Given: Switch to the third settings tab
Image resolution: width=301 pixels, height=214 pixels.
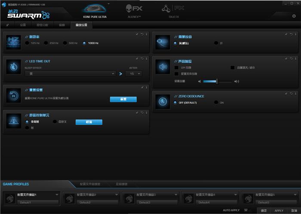Looking at the screenshot, I should [42, 25].
